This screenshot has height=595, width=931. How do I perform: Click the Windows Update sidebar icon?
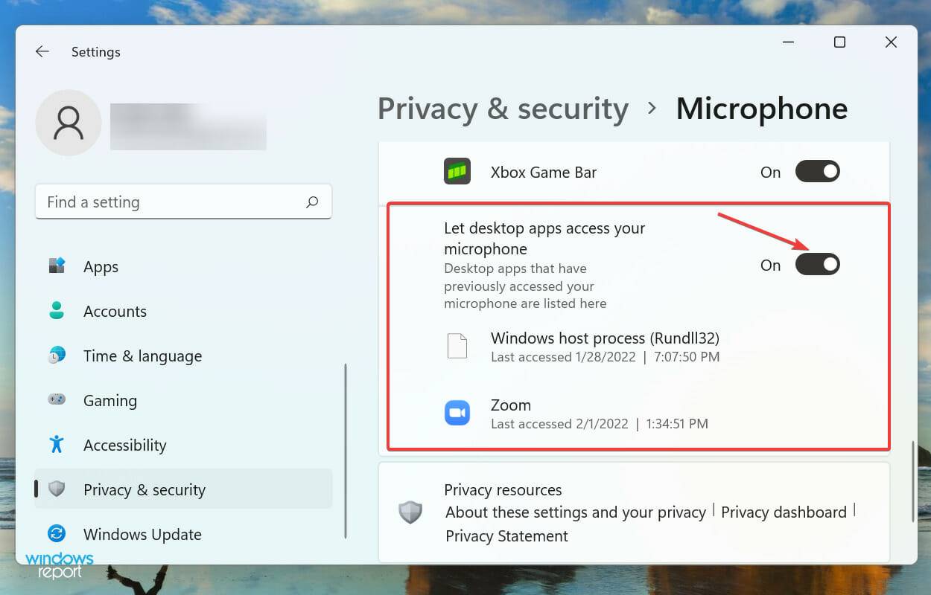coord(57,534)
